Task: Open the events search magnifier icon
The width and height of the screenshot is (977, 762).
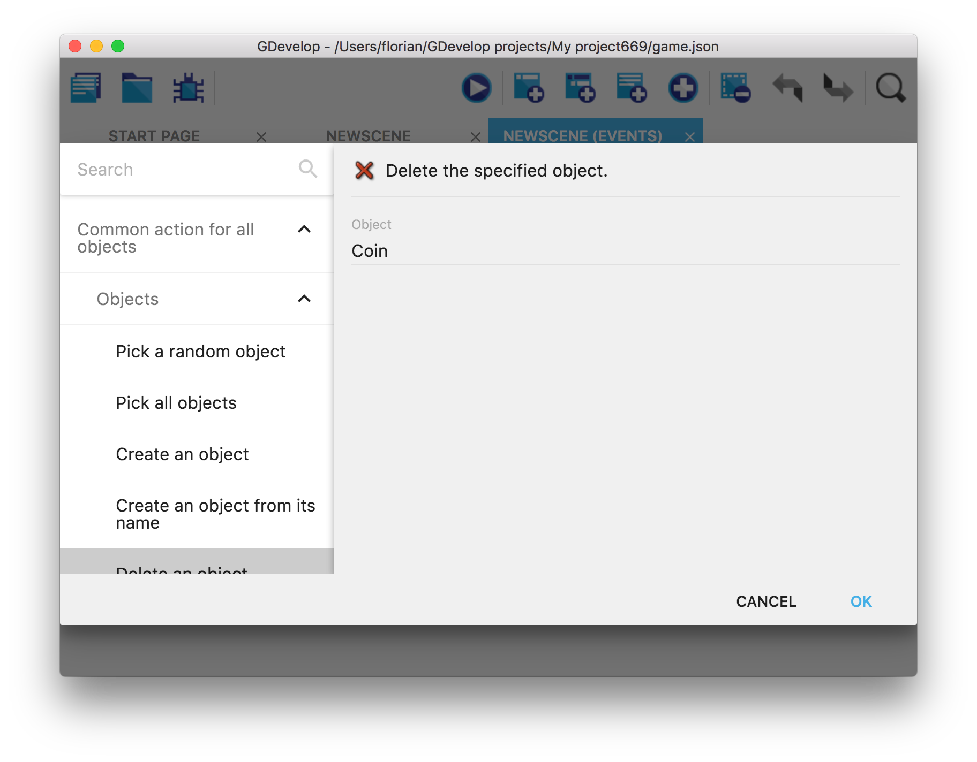Action: pos(890,88)
